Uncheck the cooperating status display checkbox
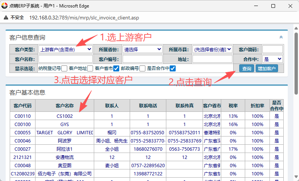This screenshot has height=181, width=299. (x=173, y=68)
